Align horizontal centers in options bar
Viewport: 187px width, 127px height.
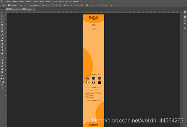[57, 5]
